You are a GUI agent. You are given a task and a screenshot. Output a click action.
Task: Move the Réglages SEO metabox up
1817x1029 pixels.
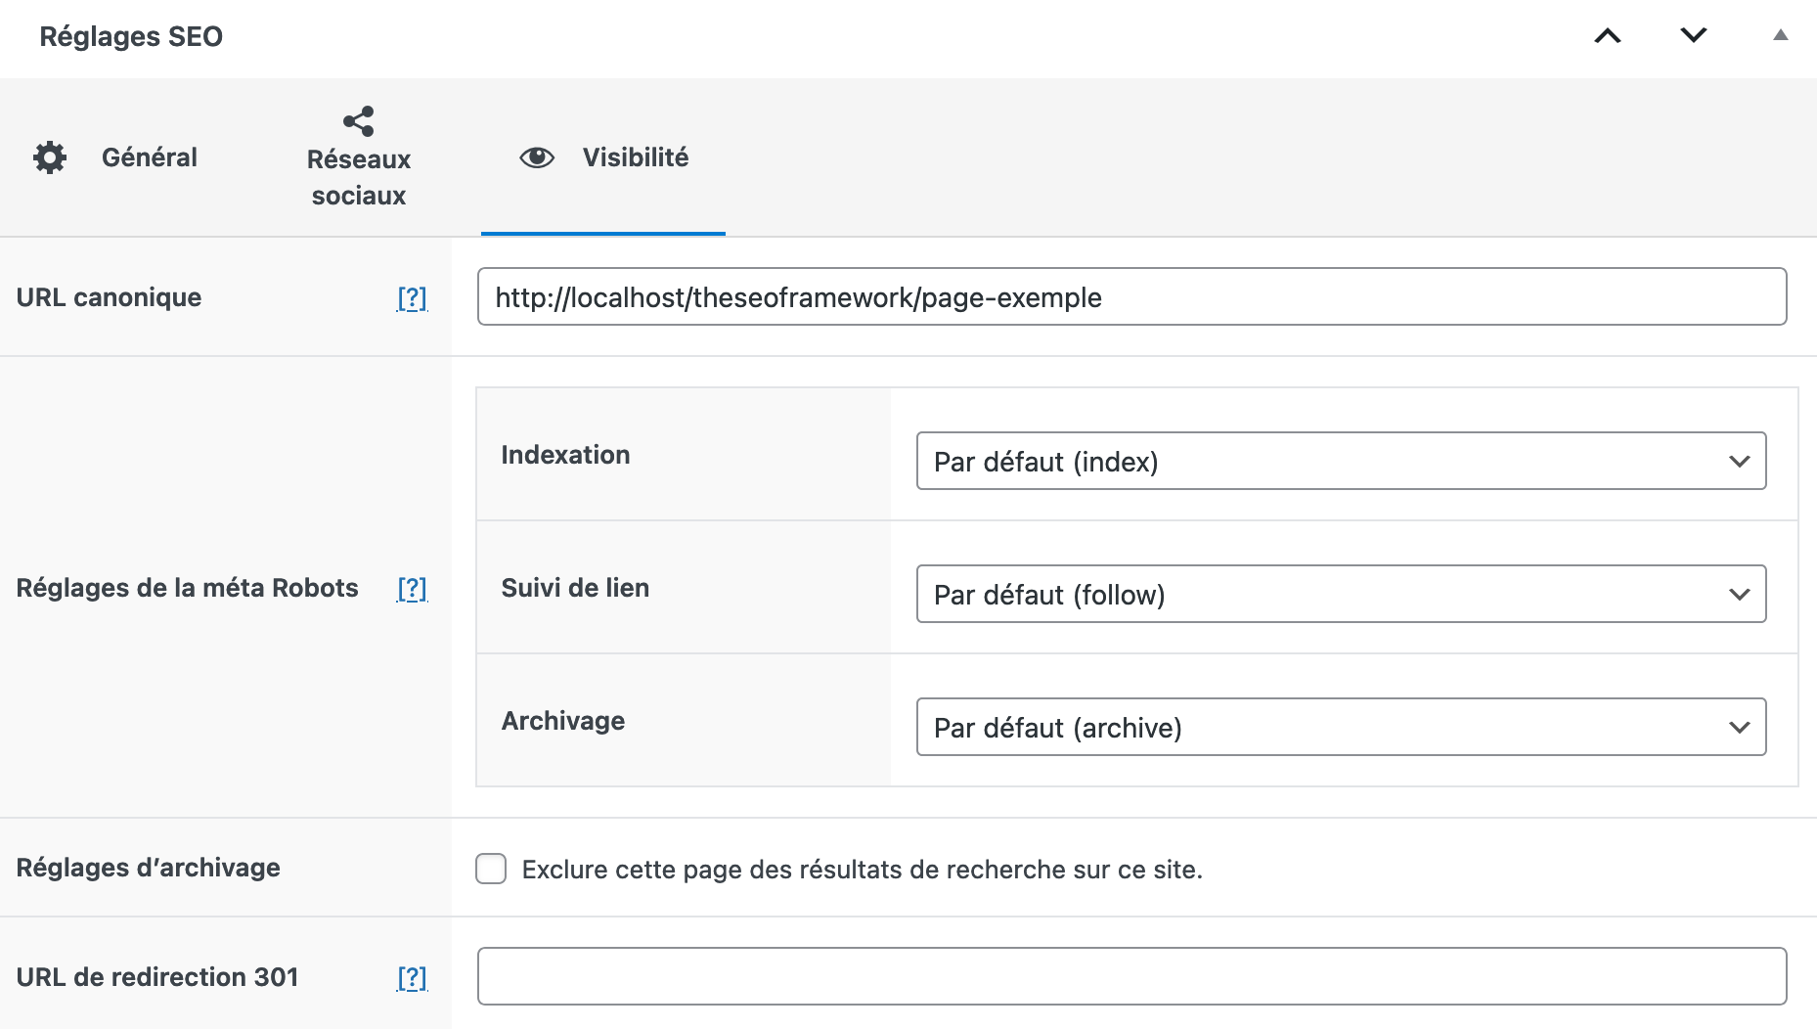1607,36
